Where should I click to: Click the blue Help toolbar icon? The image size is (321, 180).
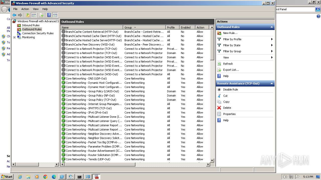tap(49, 15)
